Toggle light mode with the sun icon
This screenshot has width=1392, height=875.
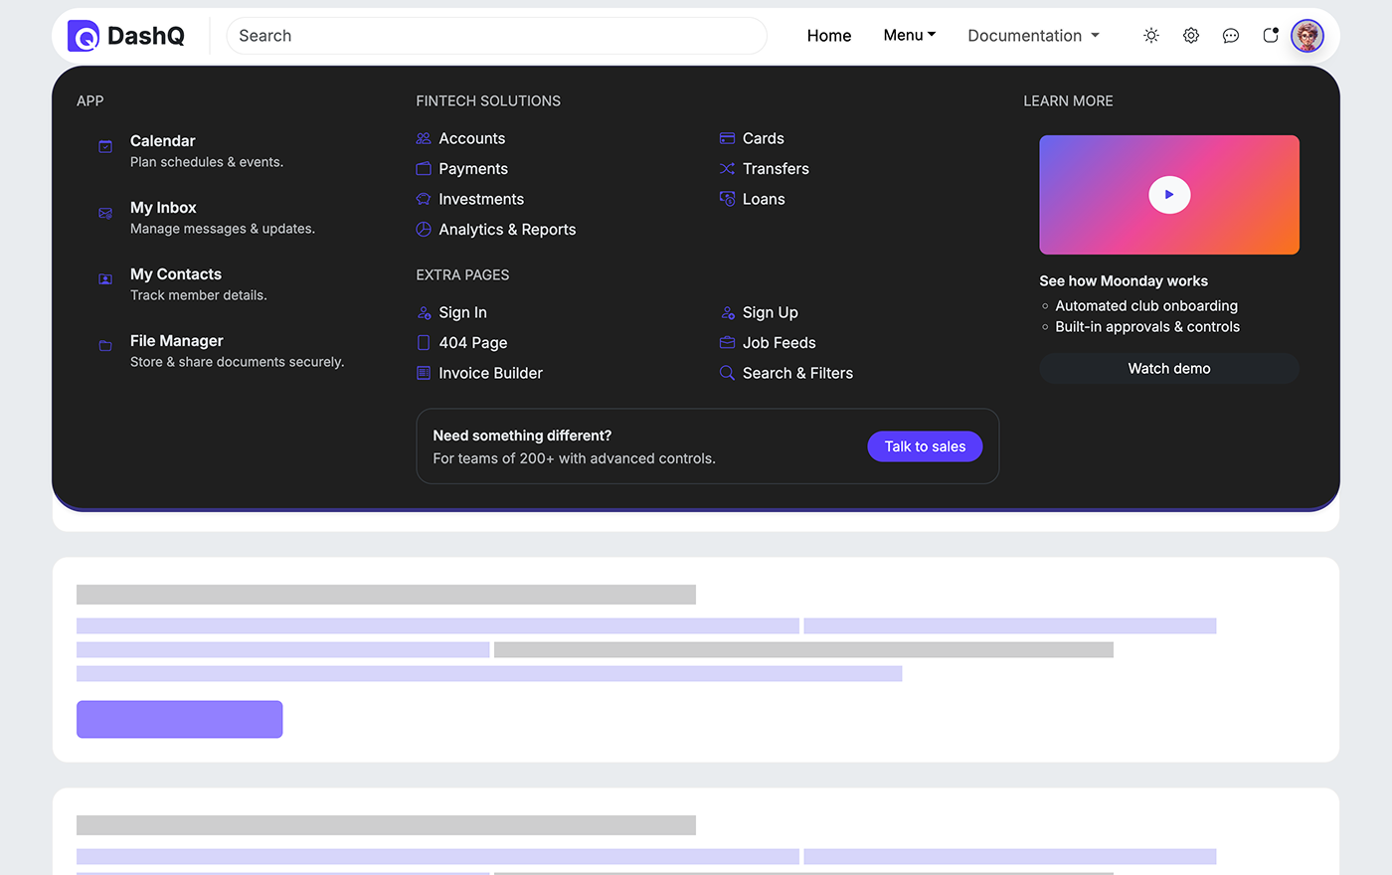(1151, 35)
